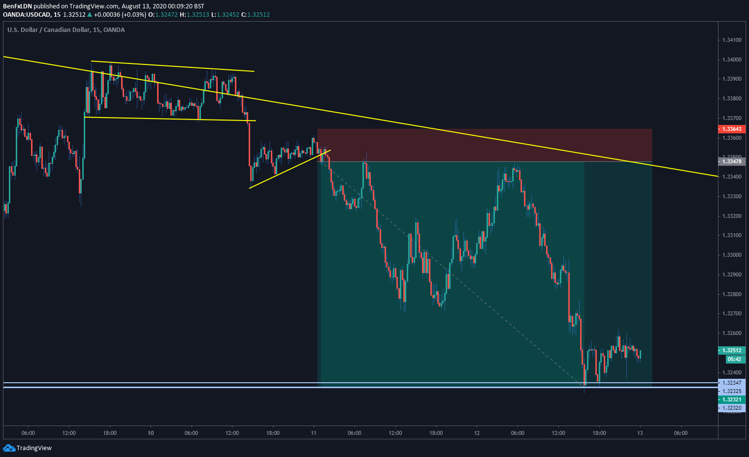Click the OANDA:USDCAD symbol text
Image resolution: width=749 pixels, height=457 pixels.
coord(27,15)
